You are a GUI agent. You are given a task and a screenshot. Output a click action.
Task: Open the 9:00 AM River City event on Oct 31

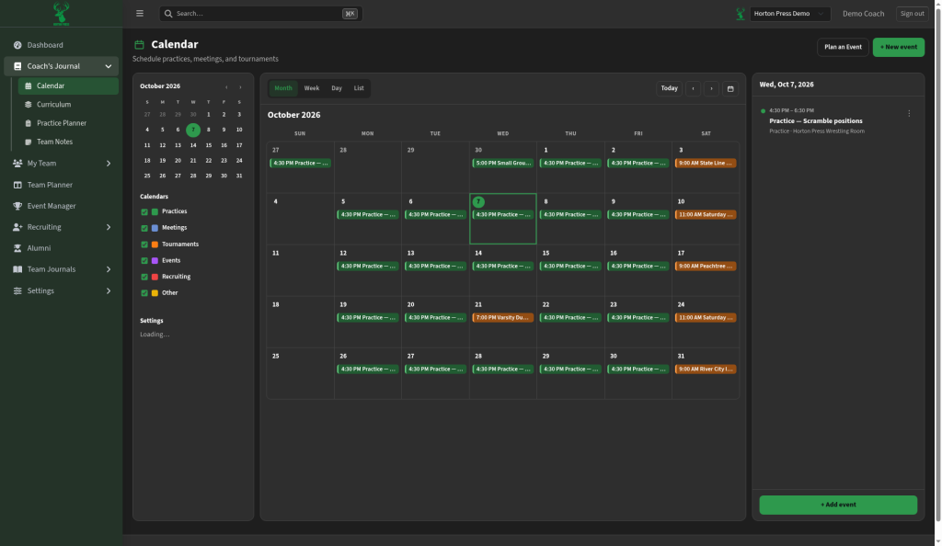pos(706,369)
